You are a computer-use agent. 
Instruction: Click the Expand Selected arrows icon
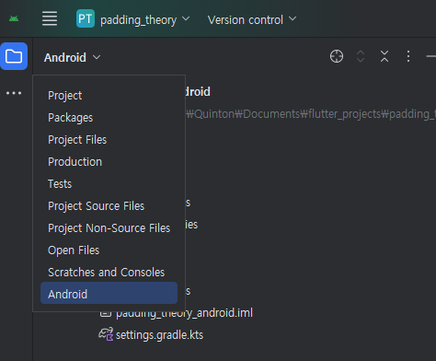tap(361, 56)
